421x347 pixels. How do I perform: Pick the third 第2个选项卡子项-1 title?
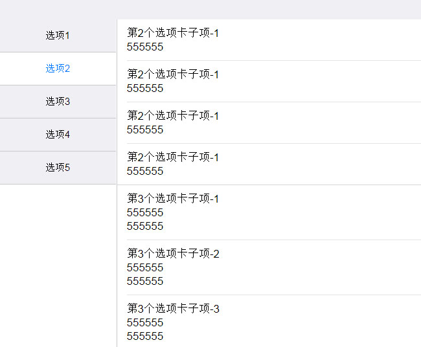pos(173,116)
